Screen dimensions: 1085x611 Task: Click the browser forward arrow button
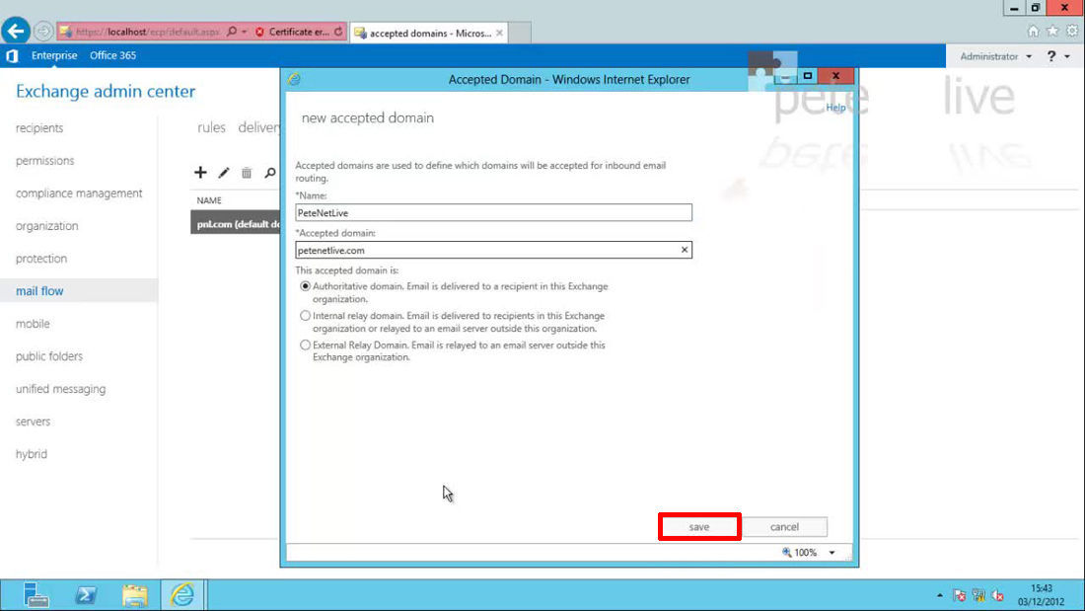[x=42, y=32]
